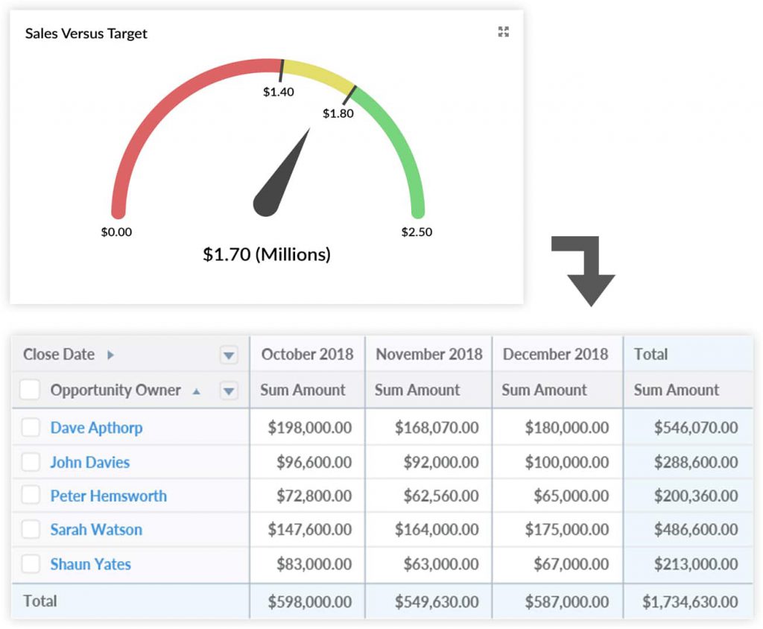This screenshot has width=763, height=629.
Task: Open the Sarah Watson owner link
Action: click(x=96, y=530)
